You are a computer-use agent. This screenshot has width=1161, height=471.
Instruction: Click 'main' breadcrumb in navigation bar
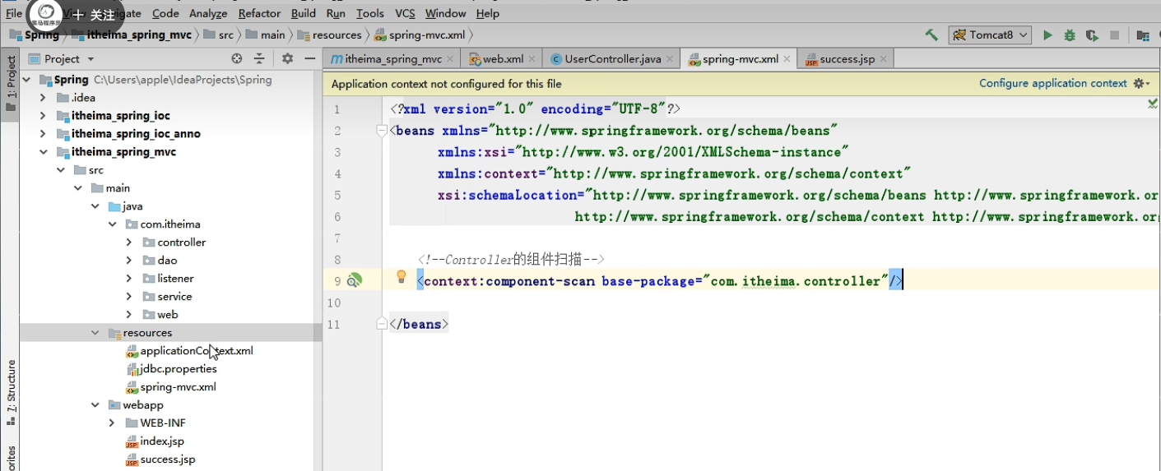point(264,35)
